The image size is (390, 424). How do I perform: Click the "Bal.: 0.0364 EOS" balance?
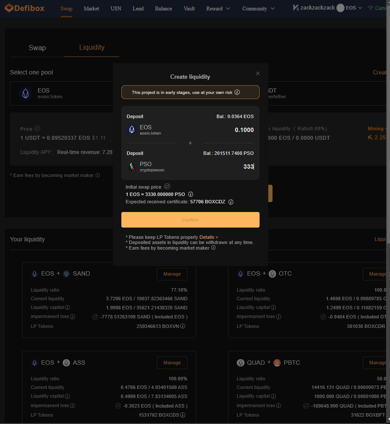pyautogui.click(x=235, y=116)
